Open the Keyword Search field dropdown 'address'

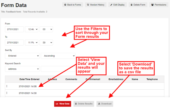click(x=22, y=69)
